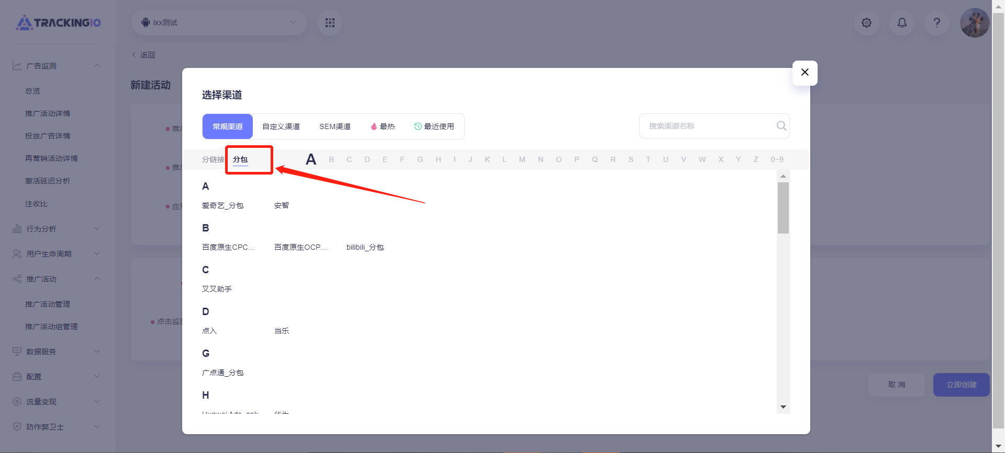Click the 搜索渠道名称 search field
Viewport: 1005px width, 453px height.
(707, 126)
